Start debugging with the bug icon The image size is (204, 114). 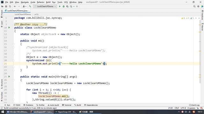tap(63, 6)
